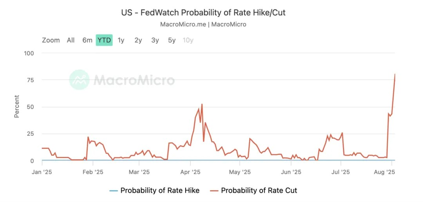Viewport: 423px width, 202px height.
Task: Set chart range to 1y
Action: pyautogui.click(x=121, y=40)
